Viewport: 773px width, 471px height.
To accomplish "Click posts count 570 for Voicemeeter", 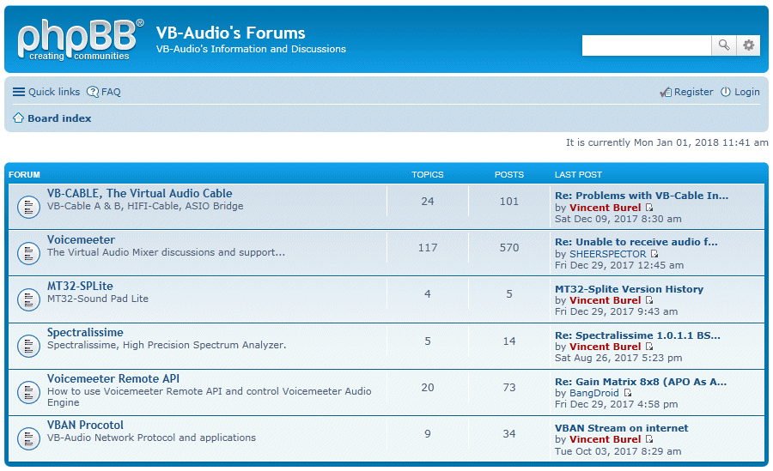I will coord(509,248).
